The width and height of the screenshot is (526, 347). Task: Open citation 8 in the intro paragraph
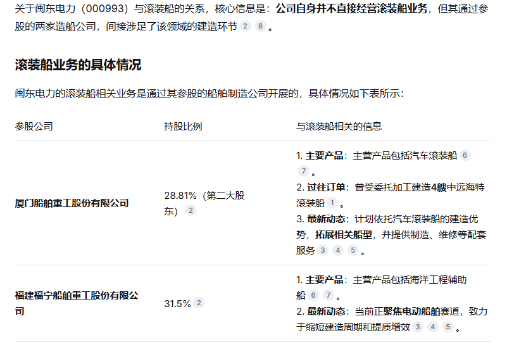260,26
